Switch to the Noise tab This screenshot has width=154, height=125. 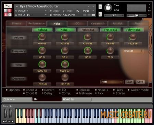(x=57, y=24)
